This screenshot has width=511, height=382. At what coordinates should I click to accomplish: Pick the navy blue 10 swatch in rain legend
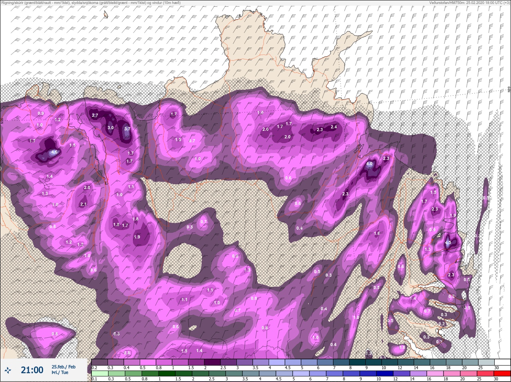click(384, 374)
